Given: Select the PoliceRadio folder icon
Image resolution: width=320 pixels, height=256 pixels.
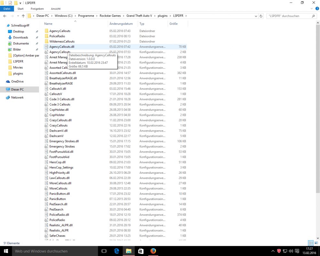Looking at the screenshot, I should [46, 36].
